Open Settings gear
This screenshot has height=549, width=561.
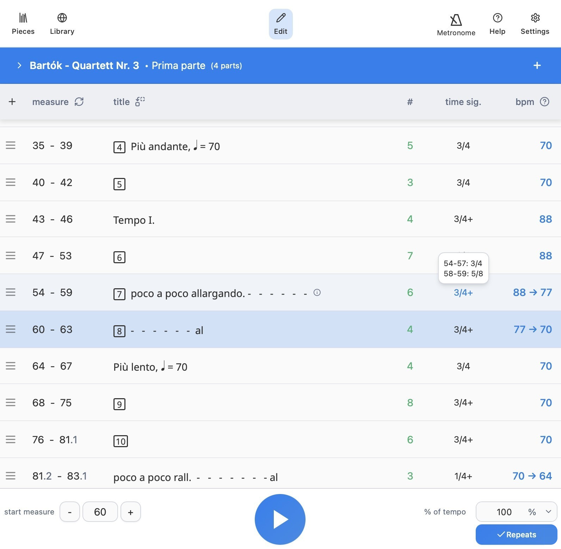(x=535, y=24)
